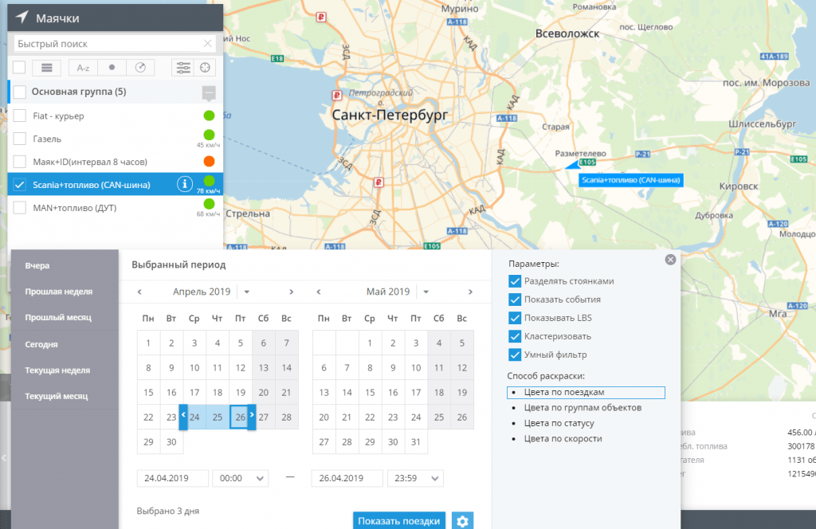Sort the beacon list alphabetically with A-z

click(83, 68)
